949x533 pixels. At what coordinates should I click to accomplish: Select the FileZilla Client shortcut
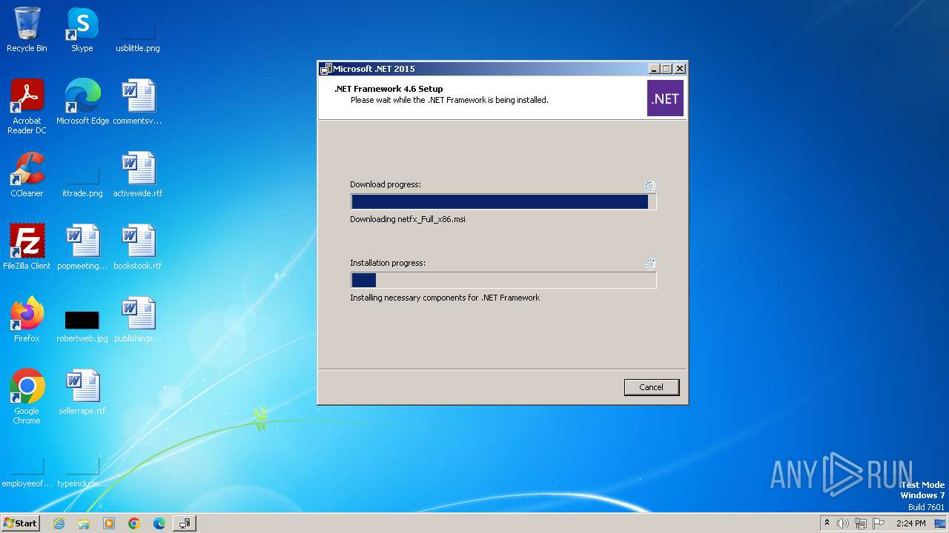click(27, 248)
